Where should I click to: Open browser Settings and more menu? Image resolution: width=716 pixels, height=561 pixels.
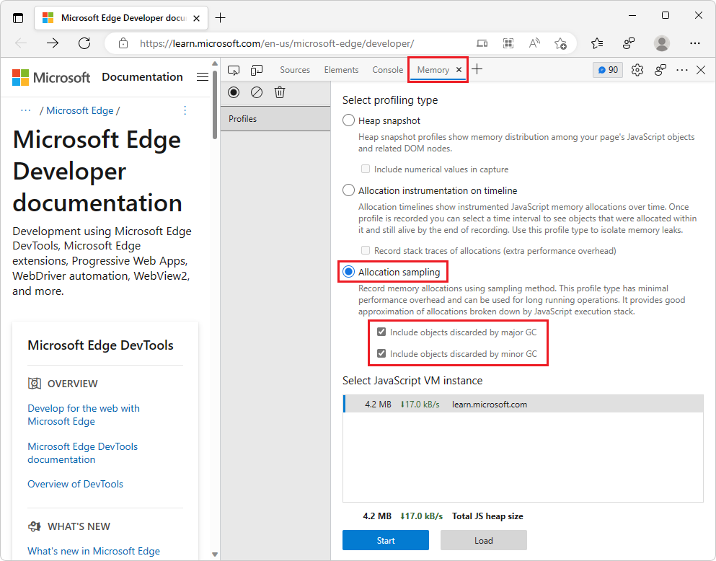695,43
